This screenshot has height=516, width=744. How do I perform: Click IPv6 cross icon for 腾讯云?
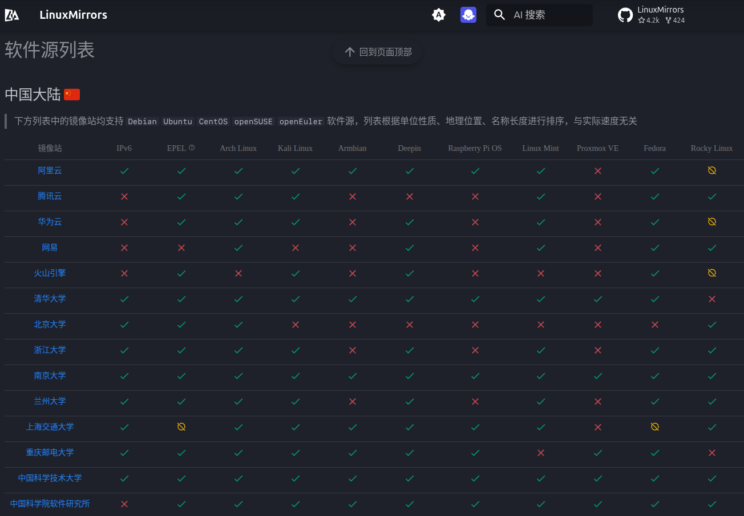click(124, 196)
